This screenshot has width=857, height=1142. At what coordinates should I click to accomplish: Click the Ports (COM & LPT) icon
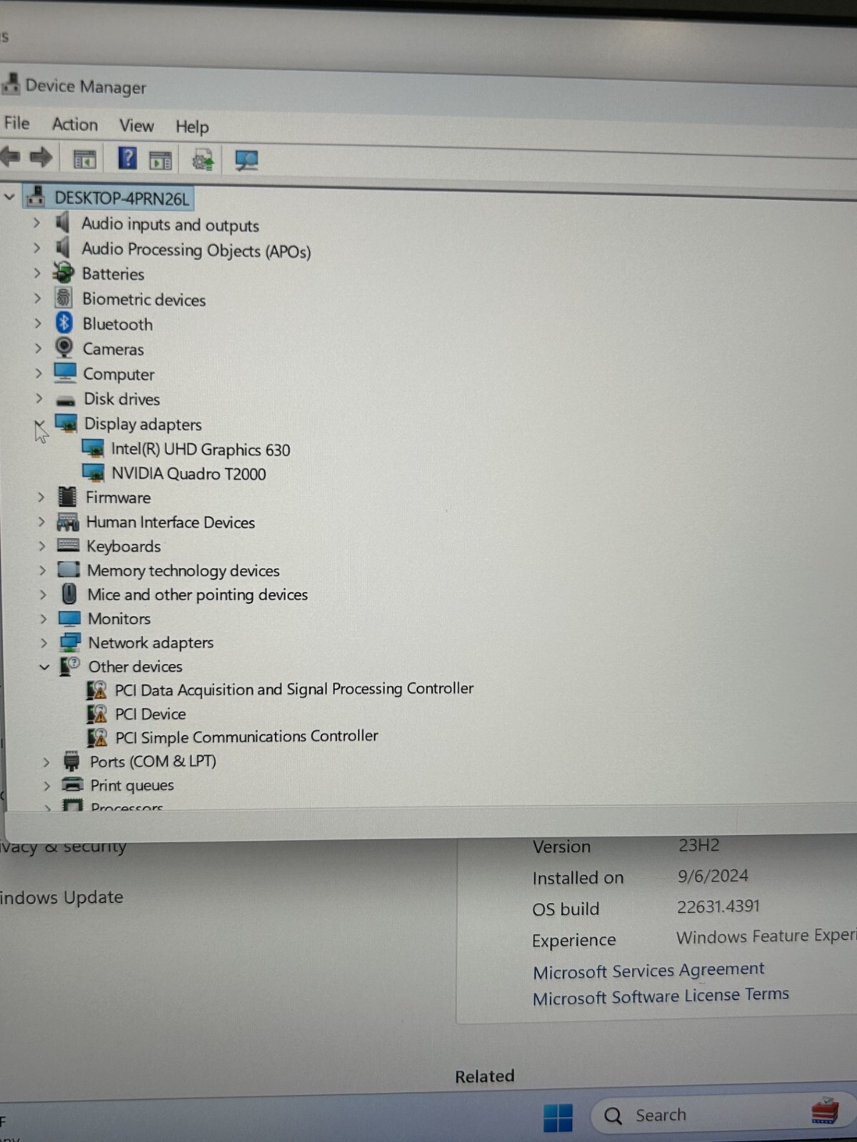click(x=71, y=761)
